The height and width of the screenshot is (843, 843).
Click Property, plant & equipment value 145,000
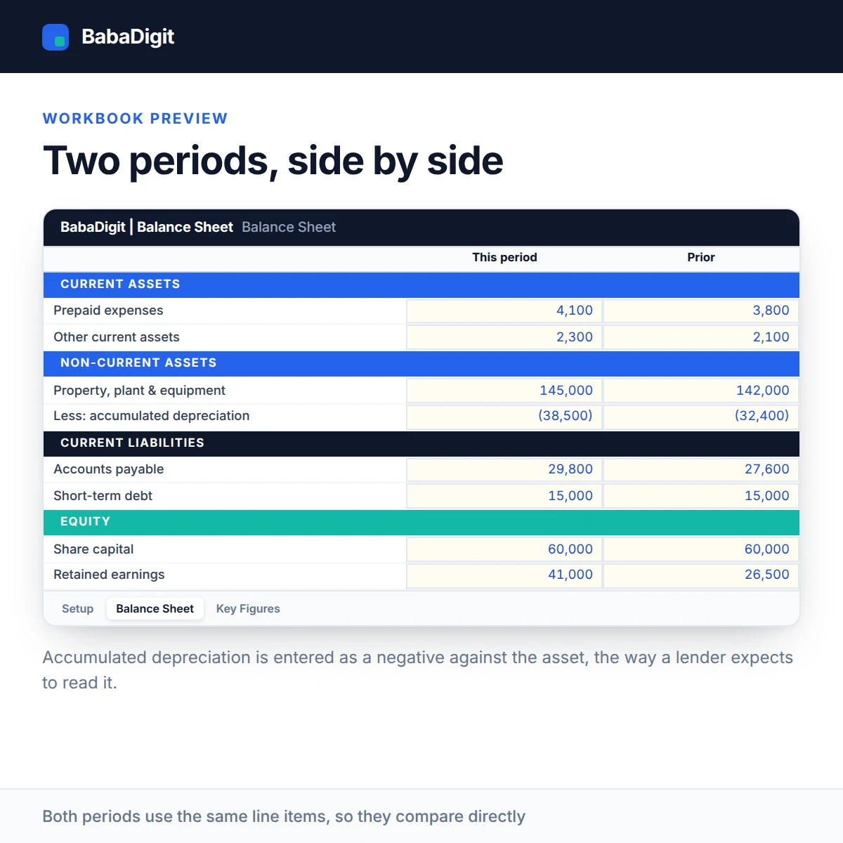(x=504, y=391)
